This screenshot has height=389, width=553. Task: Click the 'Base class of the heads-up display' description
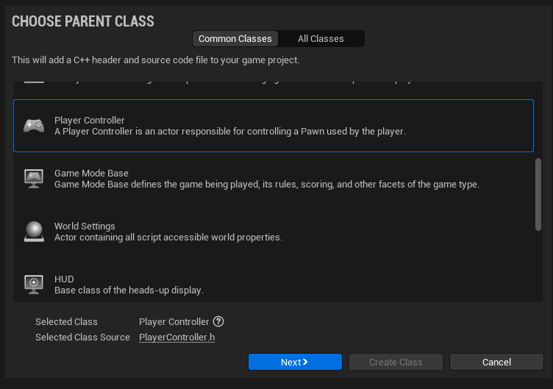[129, 290]
